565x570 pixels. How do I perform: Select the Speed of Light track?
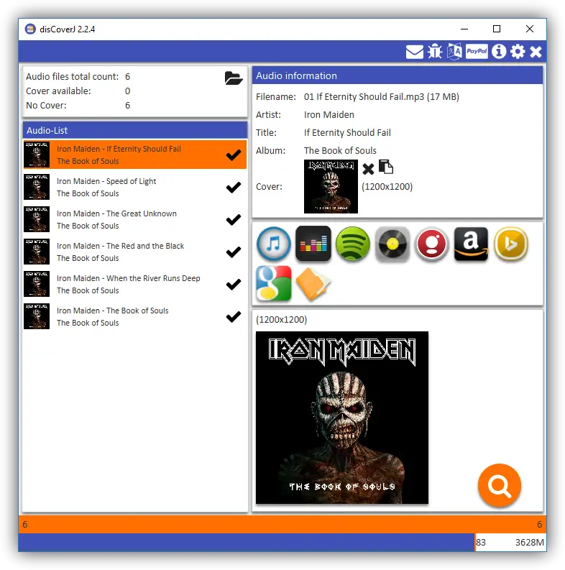(x=135, y=187)
